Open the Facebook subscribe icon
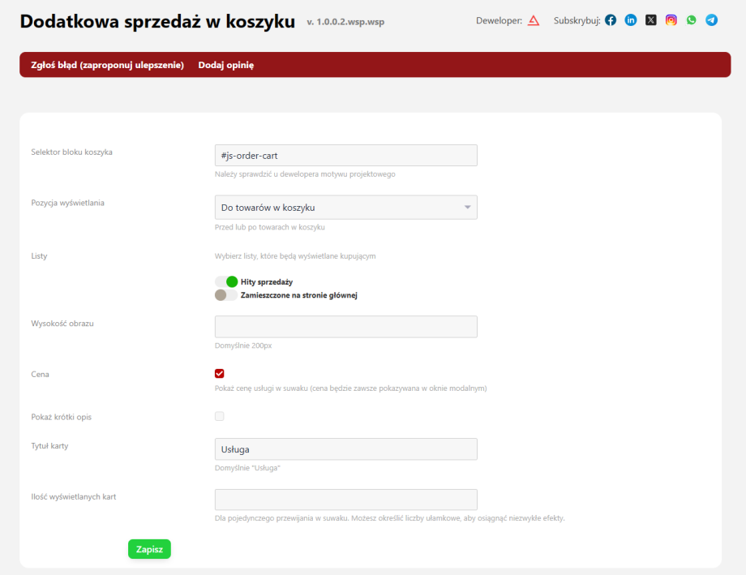Viewport: 746px width, 575px height. (x=611, y=20)
